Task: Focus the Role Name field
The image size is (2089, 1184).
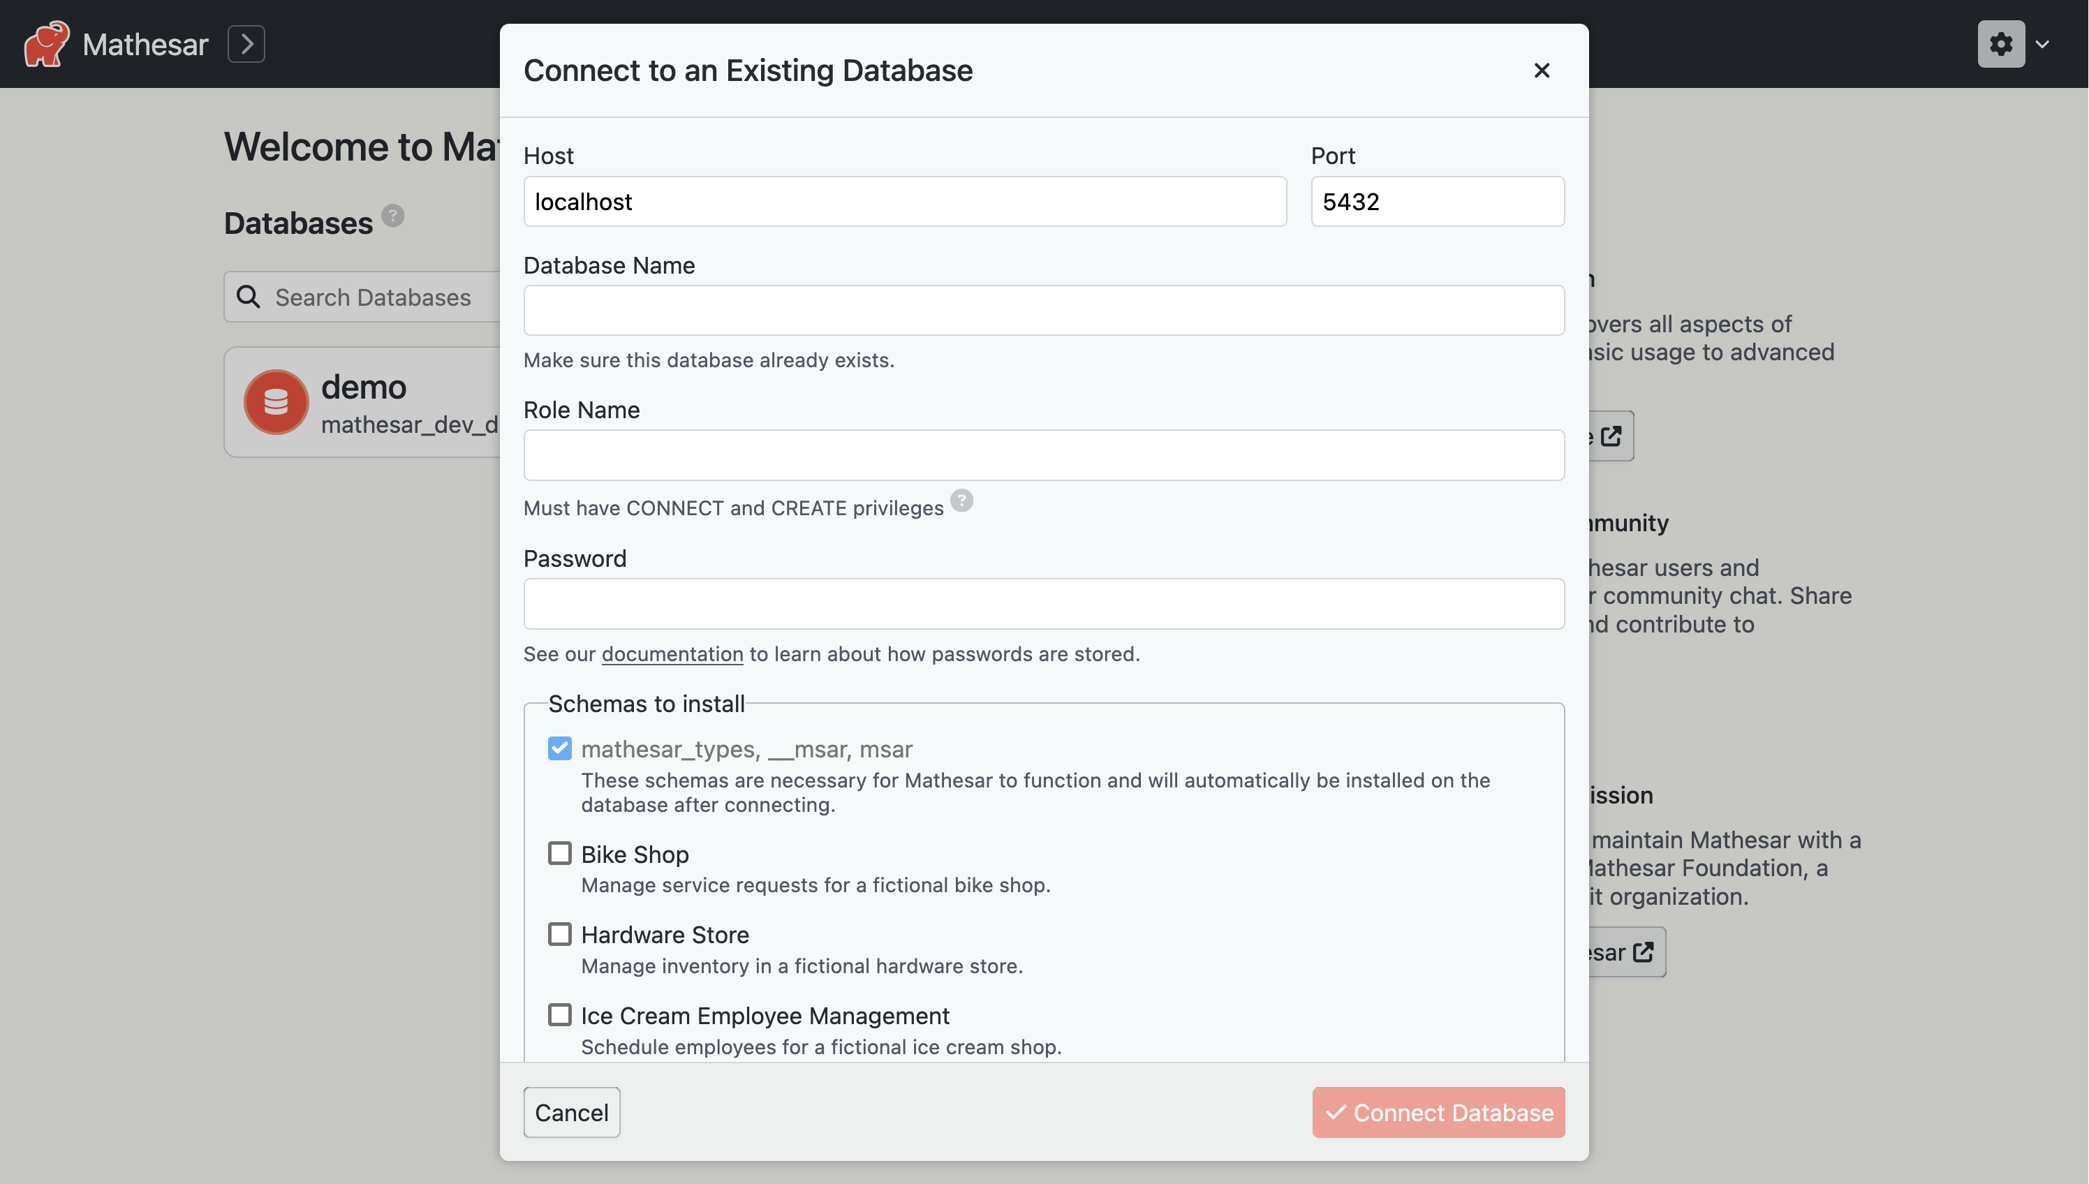Action: [1044, 455]
